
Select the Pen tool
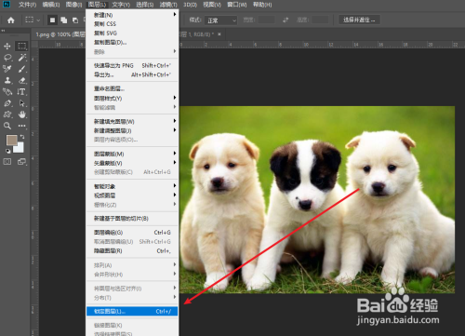coord(7,103)
